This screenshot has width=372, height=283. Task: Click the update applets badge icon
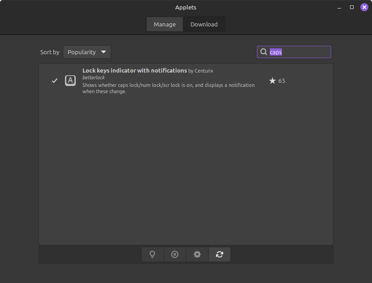pyautogui.click(x=197, y=254)
